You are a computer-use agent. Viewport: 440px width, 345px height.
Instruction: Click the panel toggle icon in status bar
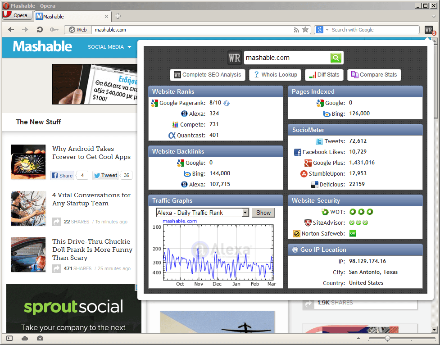9,338
